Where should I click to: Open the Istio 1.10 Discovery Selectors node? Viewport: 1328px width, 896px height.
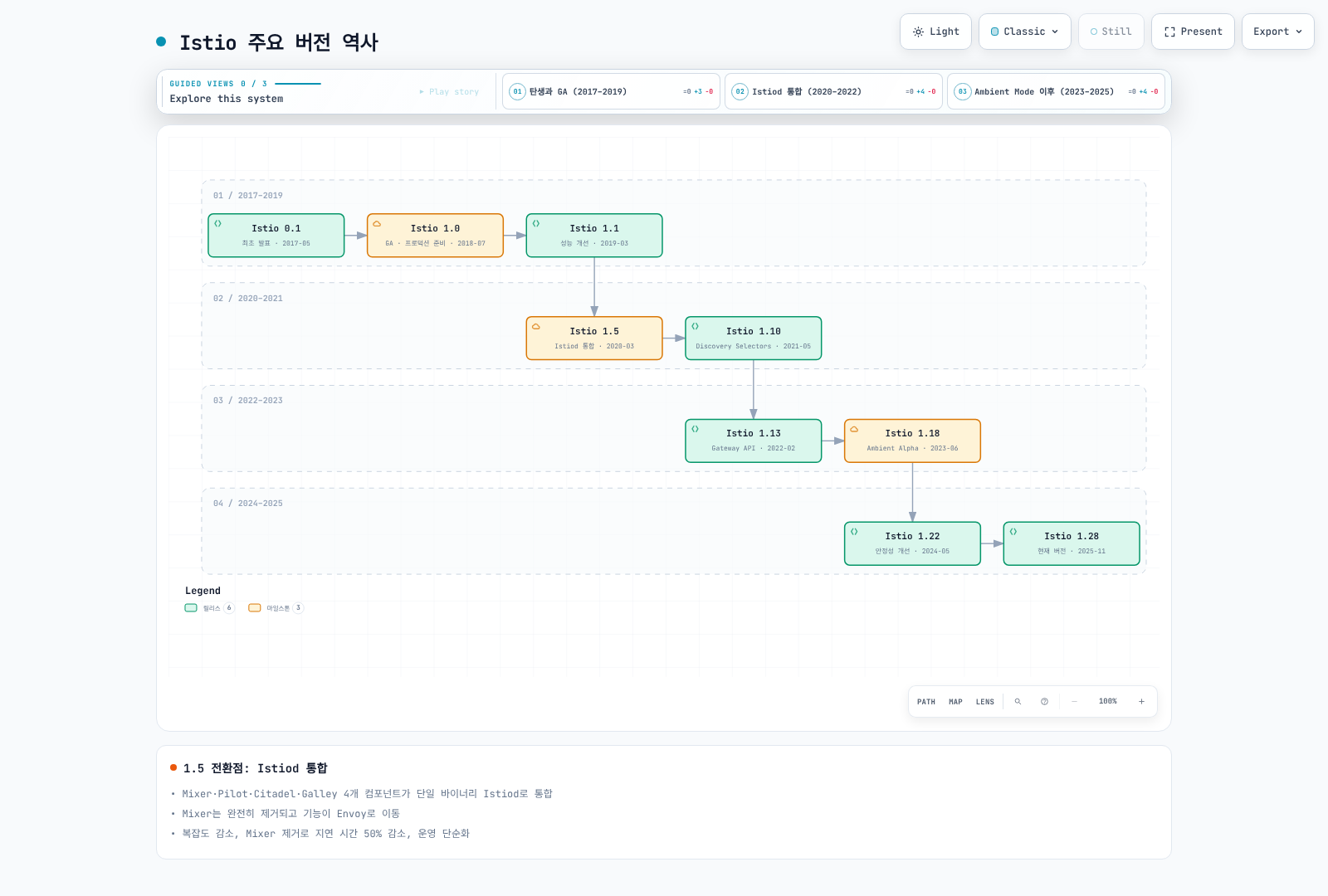pyautogui.click(x=754, y=338)
